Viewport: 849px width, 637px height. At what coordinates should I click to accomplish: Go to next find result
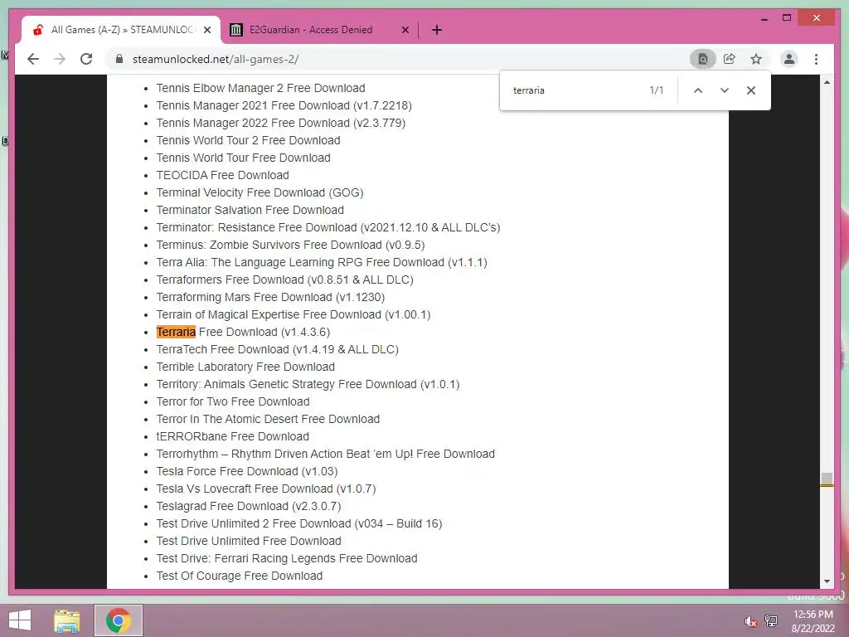coord(725,90)
